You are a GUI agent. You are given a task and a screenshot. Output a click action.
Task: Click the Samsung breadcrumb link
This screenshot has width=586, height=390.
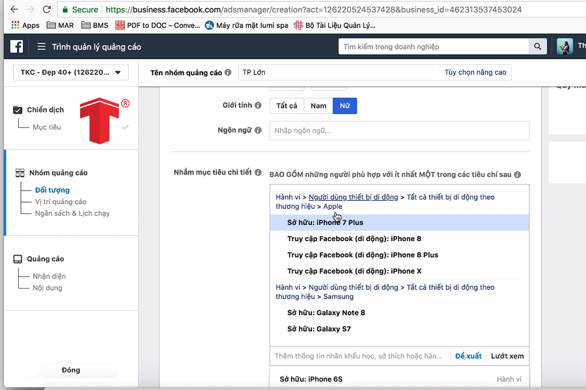[338, 296]
